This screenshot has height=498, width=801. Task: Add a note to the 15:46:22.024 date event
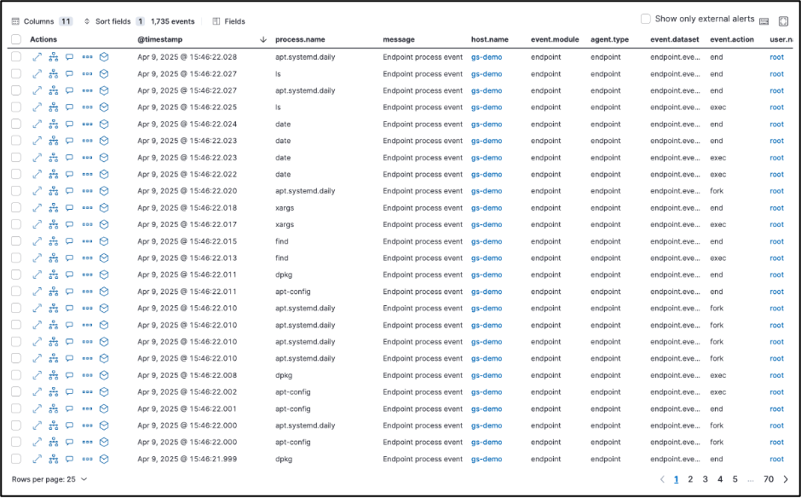click(x=70, y=124)
